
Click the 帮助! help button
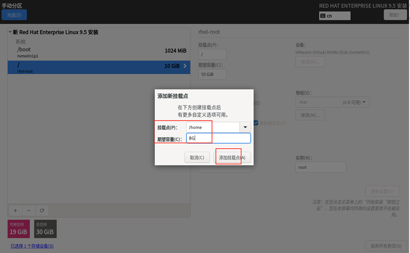pyautogui.click(x=395, y=15)
